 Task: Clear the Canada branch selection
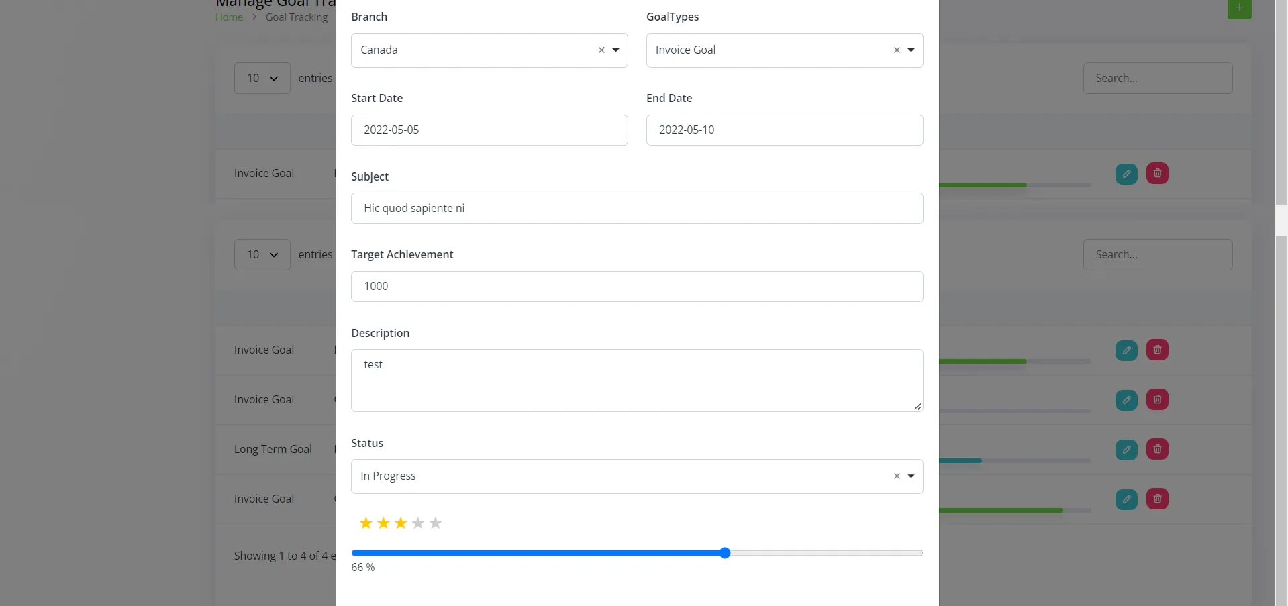click(601, 50)
